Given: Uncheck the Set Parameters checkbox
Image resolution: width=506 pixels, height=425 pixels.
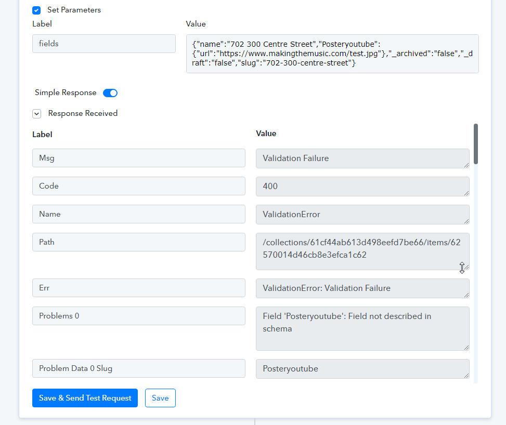Looking at the screenshot, I should click(36, 10).
